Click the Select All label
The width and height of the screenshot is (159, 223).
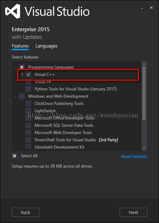click(x=29, y=156)
